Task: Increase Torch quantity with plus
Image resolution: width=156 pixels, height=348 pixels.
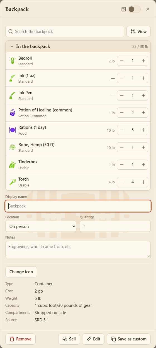Action: 143,182
